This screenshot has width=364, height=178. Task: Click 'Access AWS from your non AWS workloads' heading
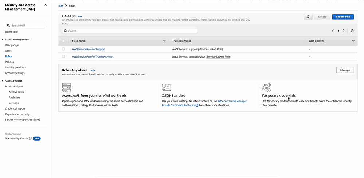(x=95, y=96)
